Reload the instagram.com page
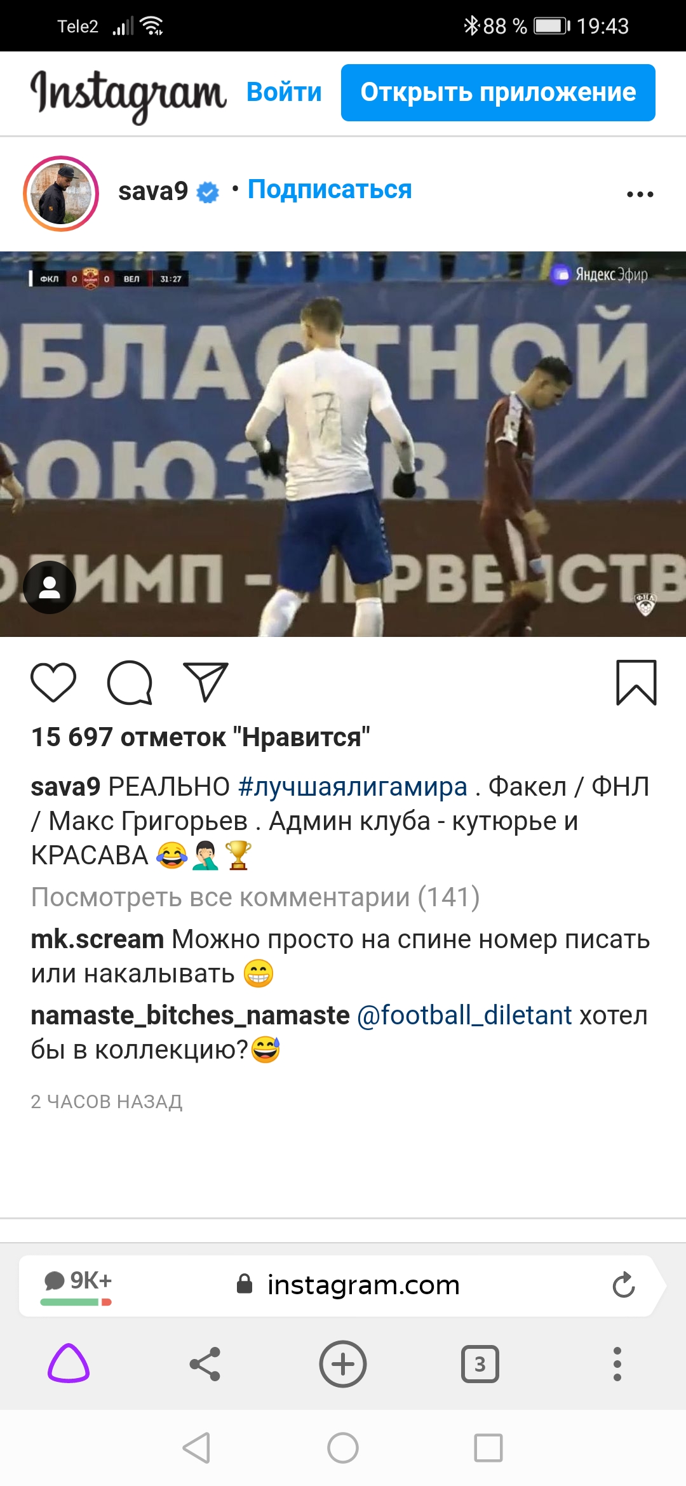Image resolution: width=686 pixels, height=1486 pixels. [624, 1285]
